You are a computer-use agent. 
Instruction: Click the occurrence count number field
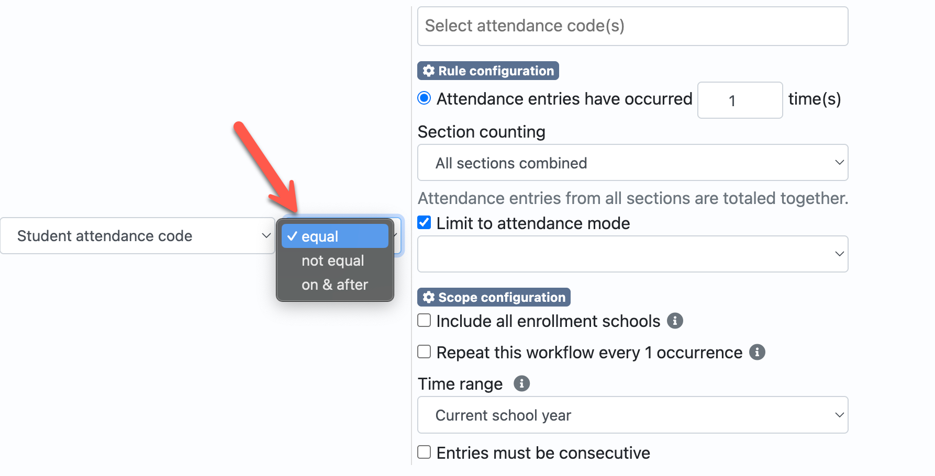pyautogui.click(x=740, y=100)
